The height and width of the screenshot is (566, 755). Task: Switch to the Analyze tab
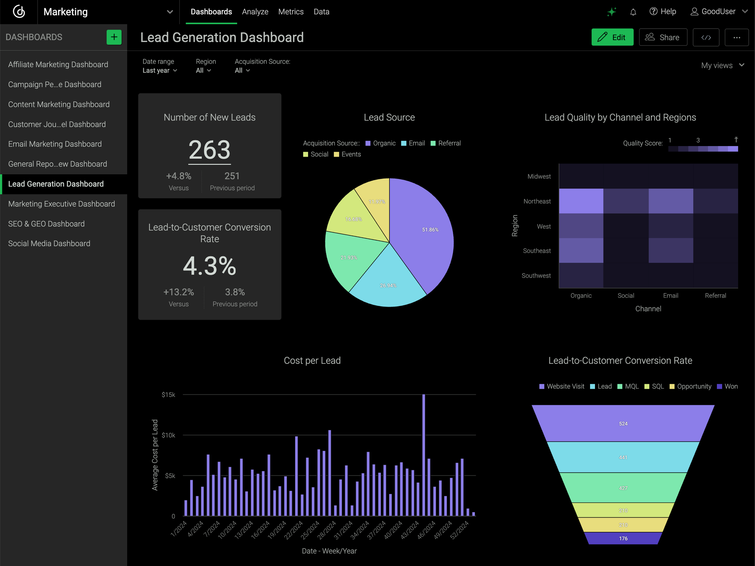pyautogui.click(x=255, y=12)
